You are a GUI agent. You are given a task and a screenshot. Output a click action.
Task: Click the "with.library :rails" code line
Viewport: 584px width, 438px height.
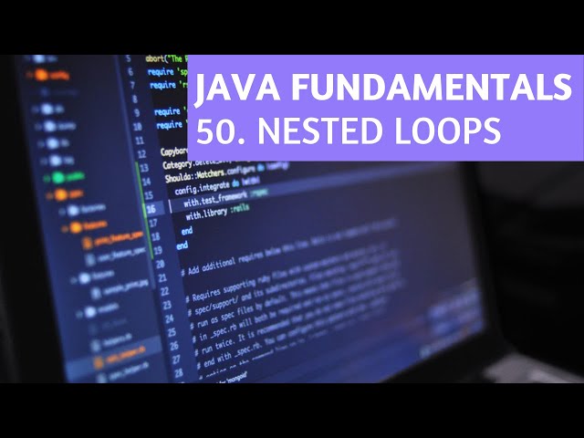pos(217,213)
